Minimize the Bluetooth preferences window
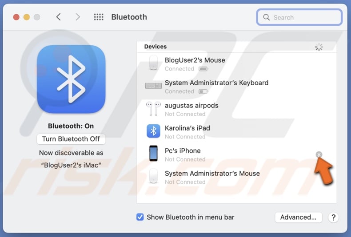 click(27, 17)
